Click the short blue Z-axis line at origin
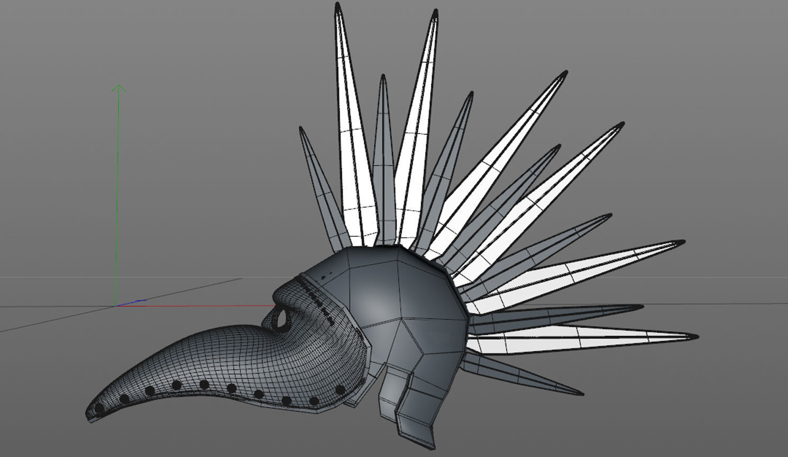788x457 pixels. 131,303
